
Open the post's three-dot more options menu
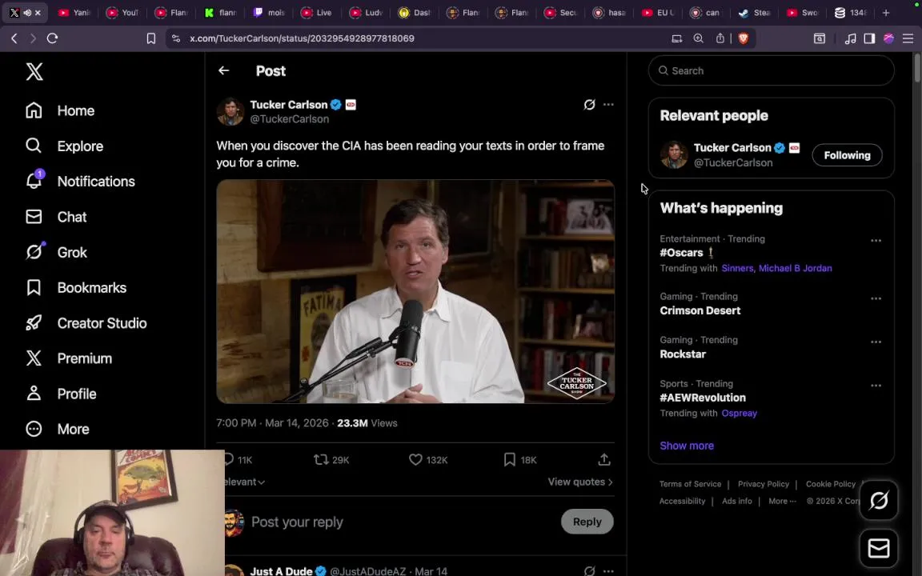coord(608,105)
